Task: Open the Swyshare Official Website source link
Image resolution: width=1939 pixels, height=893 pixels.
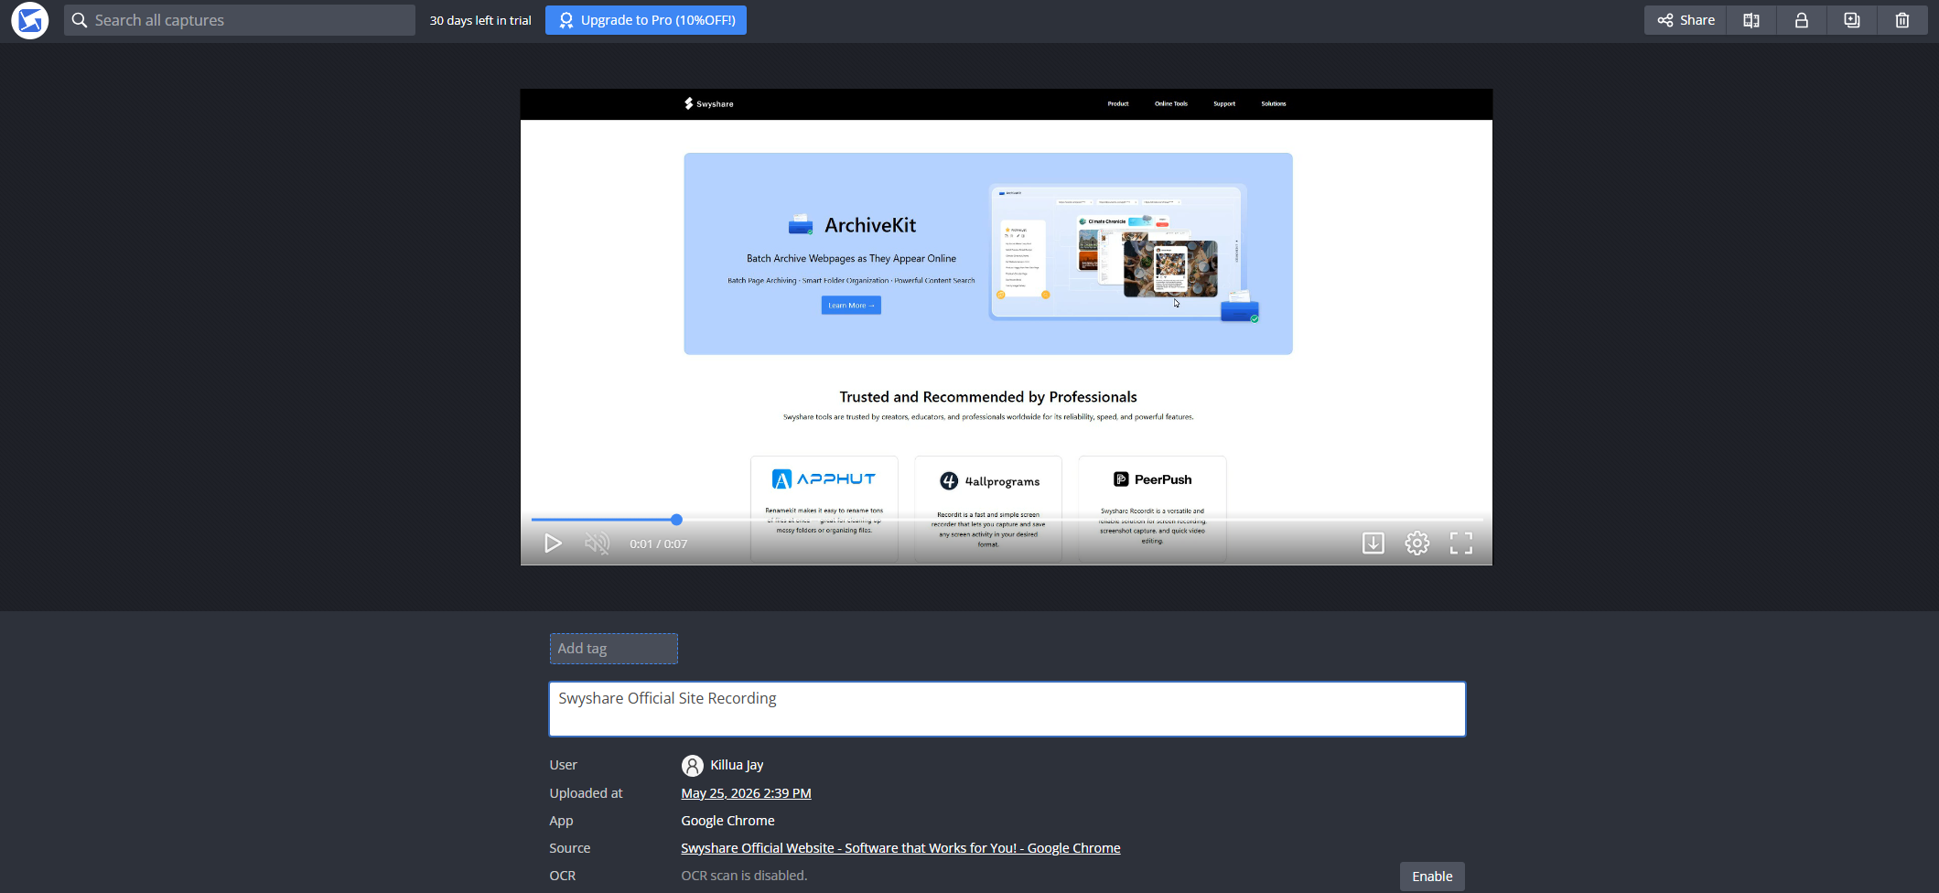Action: point(901,848)
